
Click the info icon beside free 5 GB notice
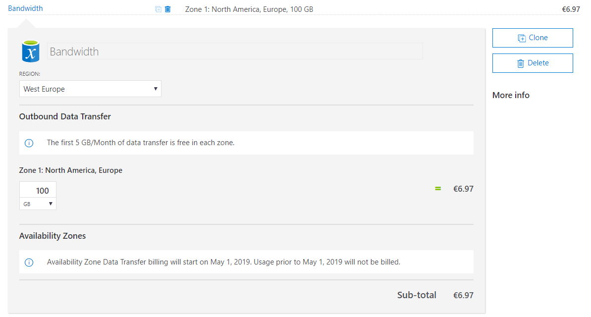pyautogui.click(x=29, y=143)
